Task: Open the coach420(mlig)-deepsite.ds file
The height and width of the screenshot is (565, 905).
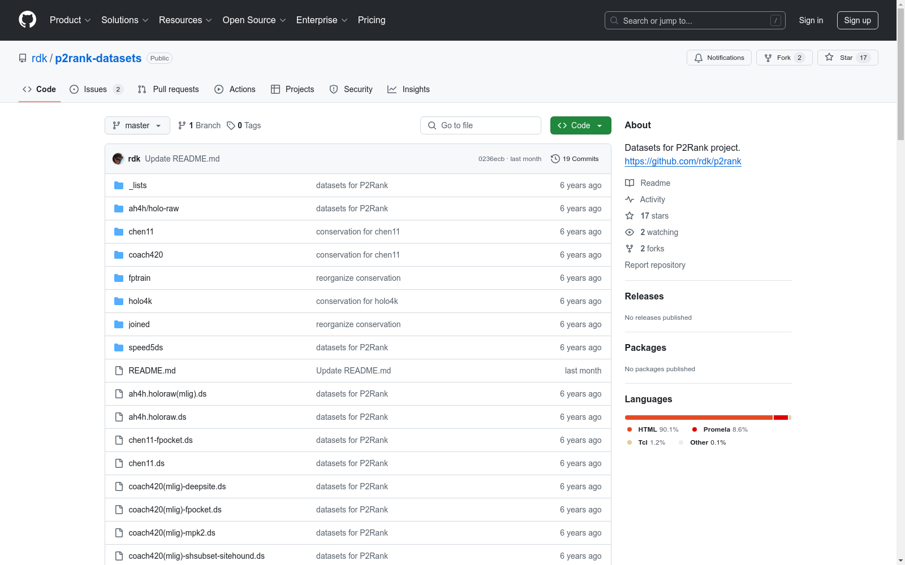Action: [177, 486]
